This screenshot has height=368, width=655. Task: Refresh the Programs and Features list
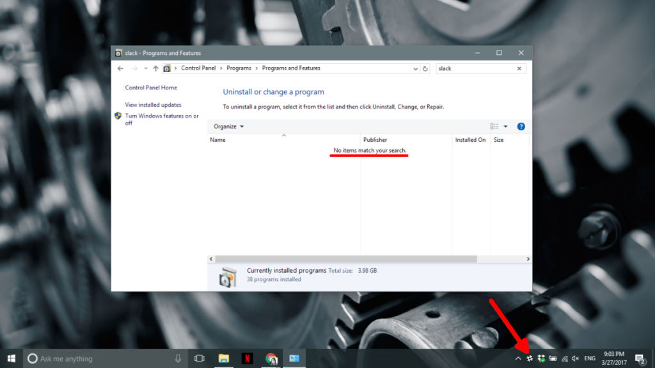pyautogui.click(x=425, y=68)
